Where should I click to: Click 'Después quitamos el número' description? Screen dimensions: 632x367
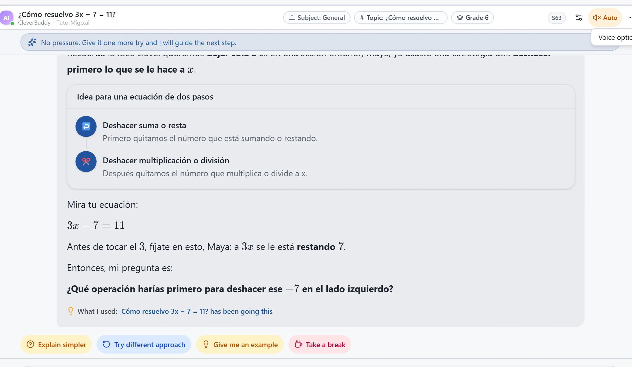click(x=205, y=174)
